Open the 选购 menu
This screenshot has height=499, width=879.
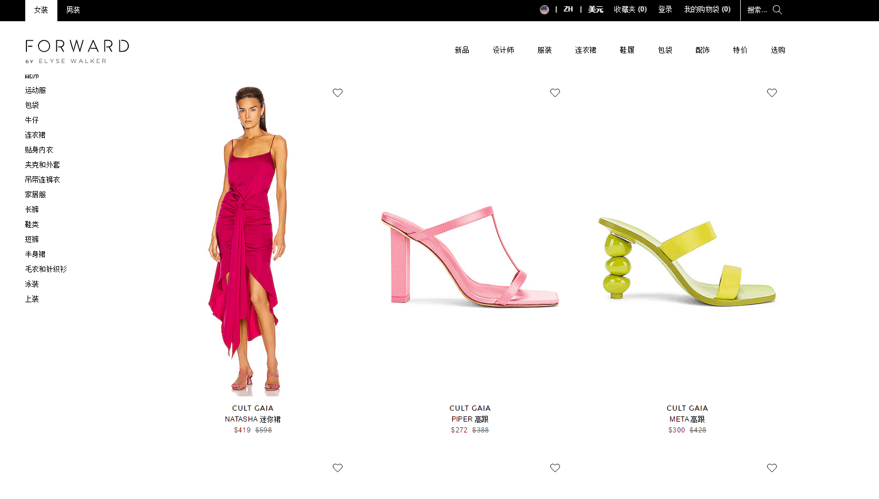point(778,50)
